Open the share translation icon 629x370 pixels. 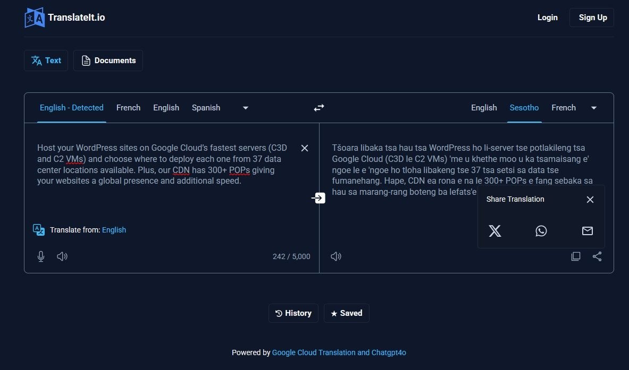click(x=597, y=256)
